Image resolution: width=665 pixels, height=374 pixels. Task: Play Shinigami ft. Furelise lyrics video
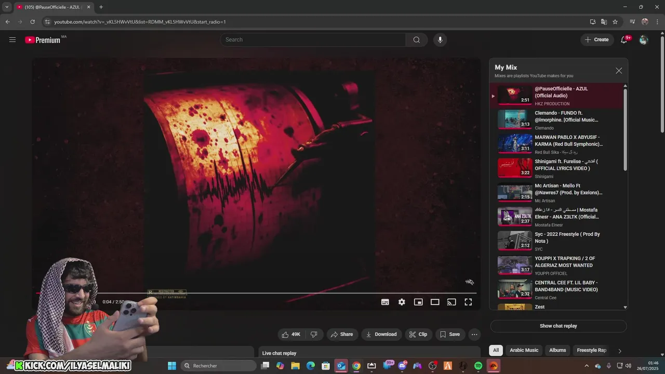[x=556, y=169]
